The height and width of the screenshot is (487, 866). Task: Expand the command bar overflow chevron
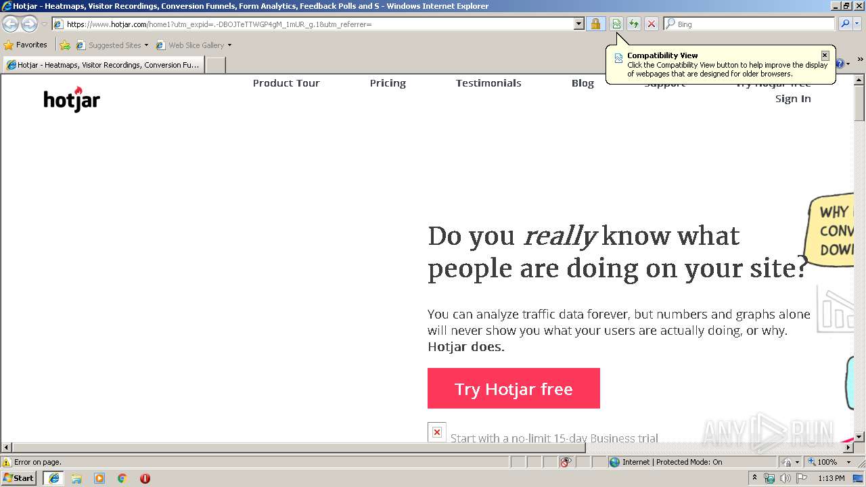(x=860, y=60)
